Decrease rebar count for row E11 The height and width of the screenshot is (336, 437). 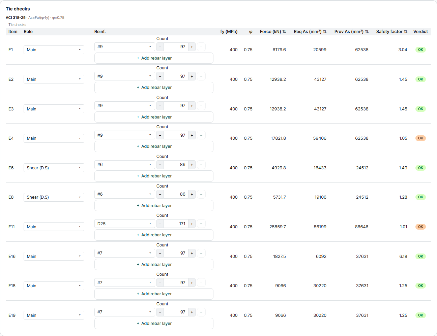click(x=160, y=224)
